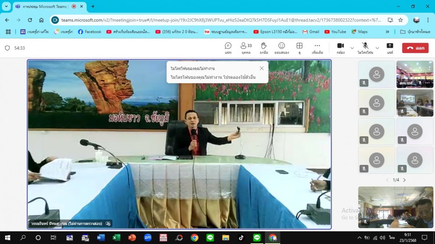Image resolution: width=435 pixels, height=244 pixels.
Task: Open TikTok from the taskbar
Action: point(241,237)
